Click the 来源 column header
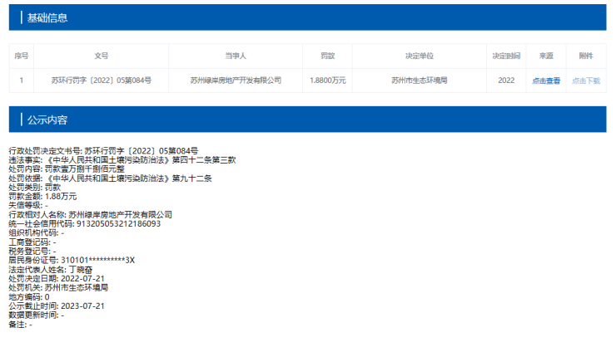 tap(546, 56)
